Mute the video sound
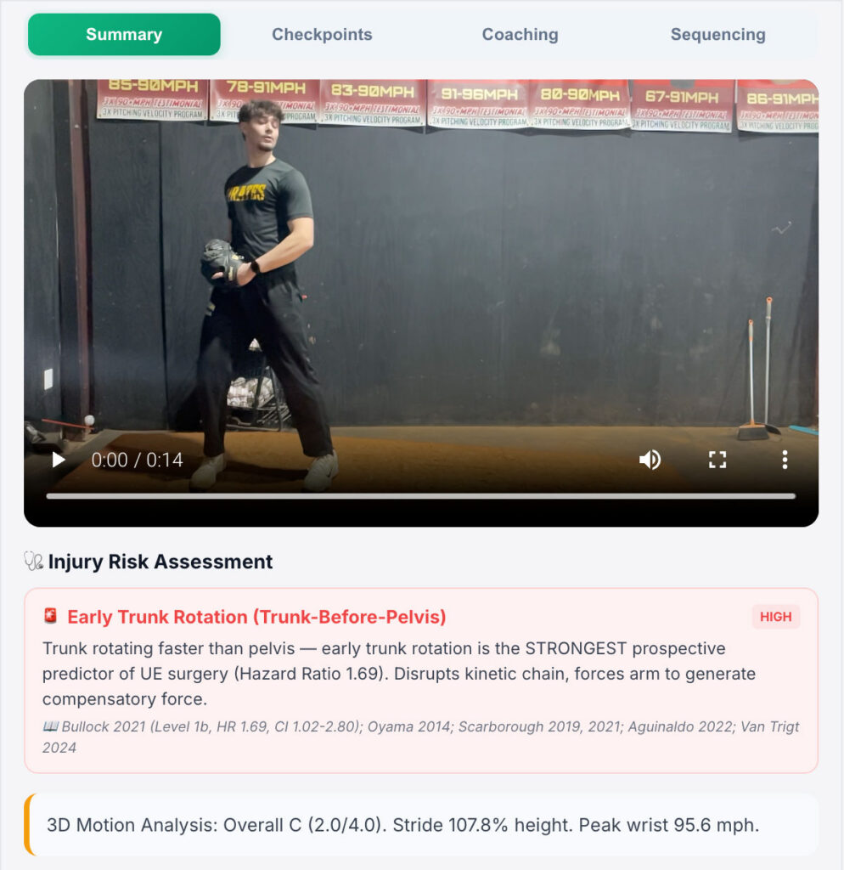The height and width of the screenshot is (870, 844). tap(650, 460)
